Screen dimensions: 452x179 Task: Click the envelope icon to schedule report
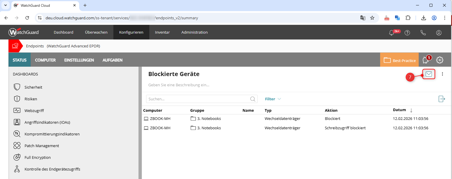click(x=429, y=74)
